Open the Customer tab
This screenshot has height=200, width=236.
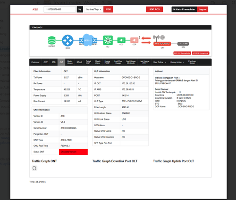click(35, 62)
